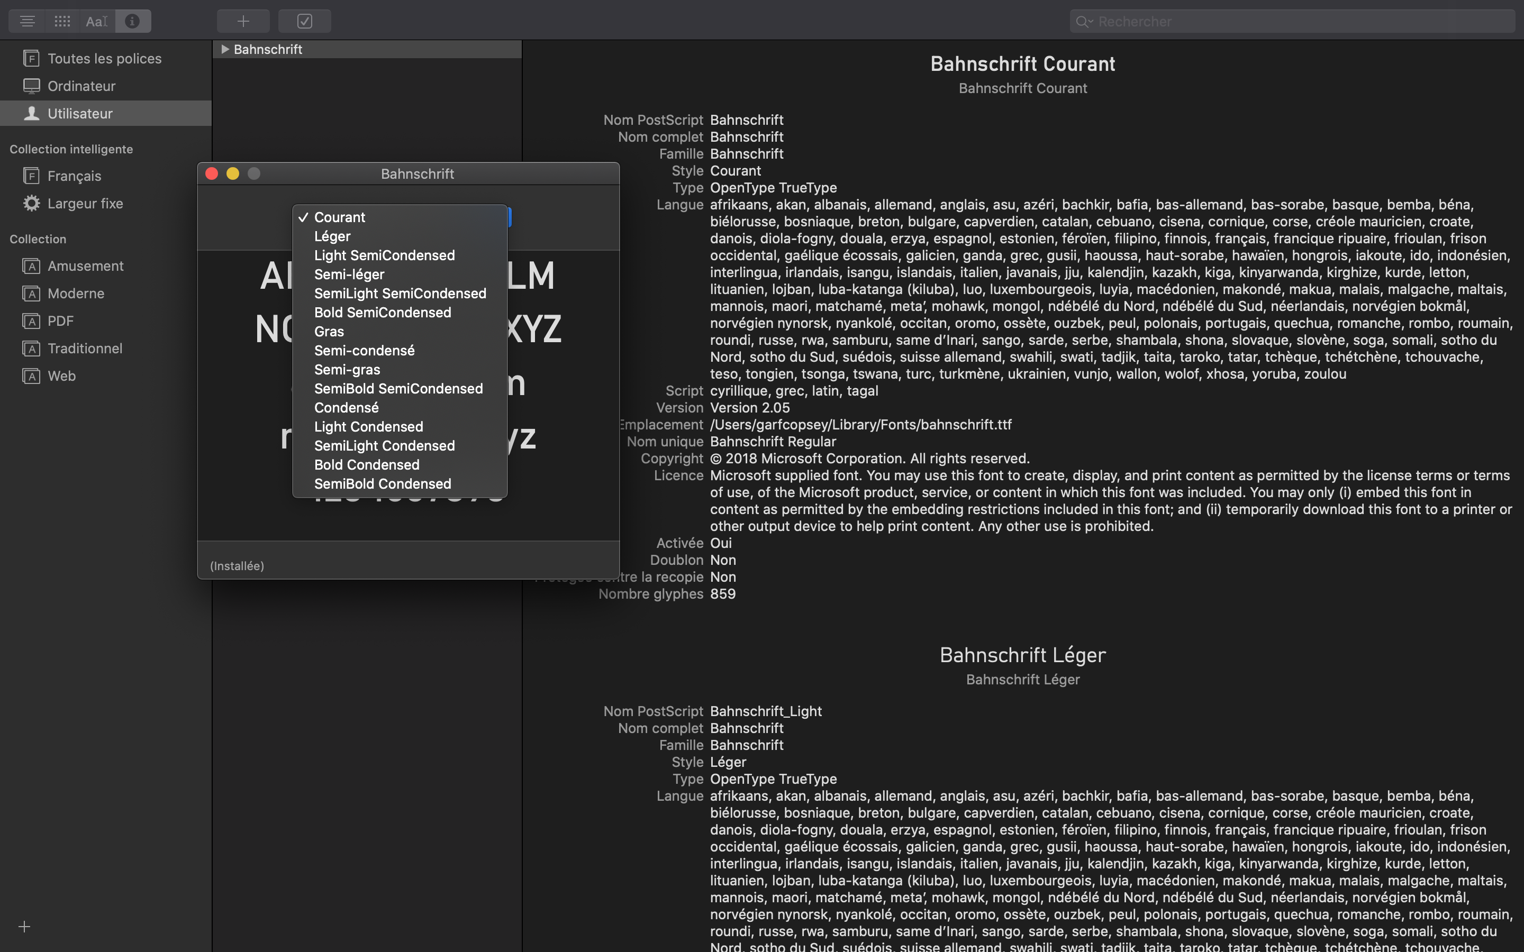Select the Ordinateur sidebar item
This screenshot has width=1524, height=952.
(81, 86)
